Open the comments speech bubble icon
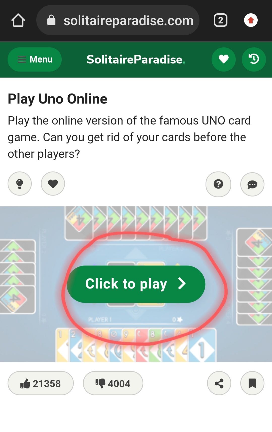272x432 pixels. [x=252, y=184]
